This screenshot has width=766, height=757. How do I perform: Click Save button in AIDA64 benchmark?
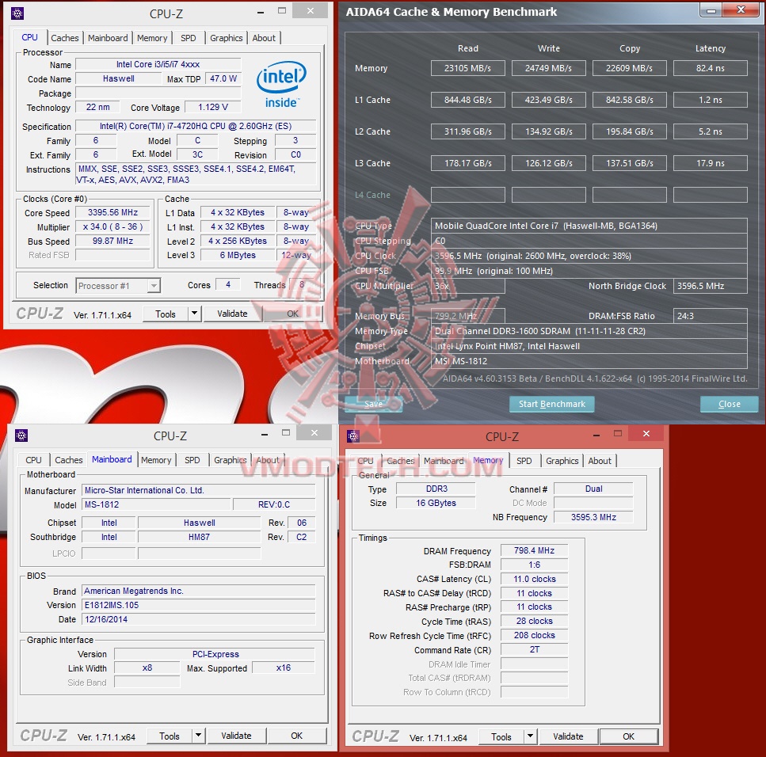373,404
